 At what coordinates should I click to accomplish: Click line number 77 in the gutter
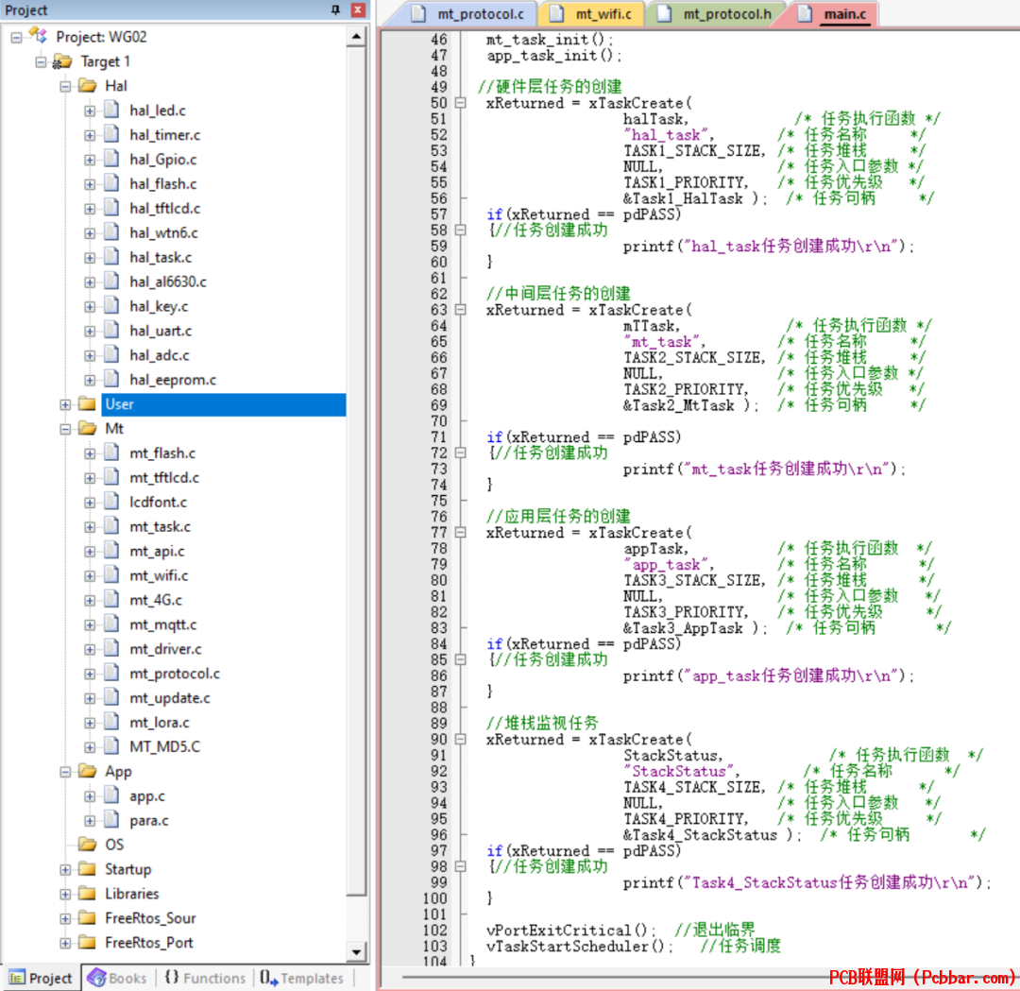[439, 533]
